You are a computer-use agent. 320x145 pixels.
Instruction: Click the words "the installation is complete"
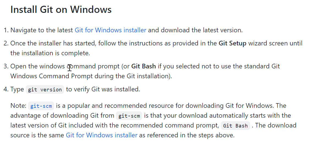50,53
